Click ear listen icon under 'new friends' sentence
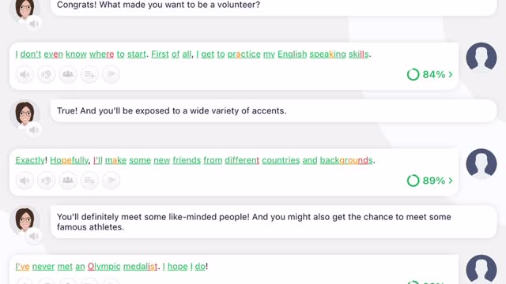The width and height of the screenshot is (506, 284). (46, 181)
